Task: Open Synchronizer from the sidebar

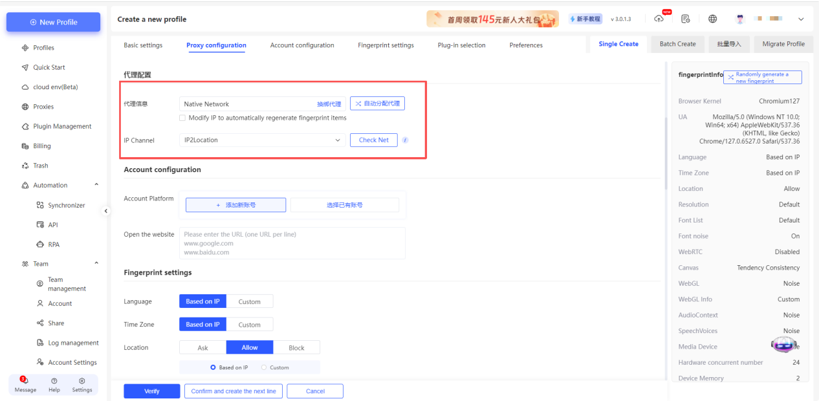Action: coord(66,205)
